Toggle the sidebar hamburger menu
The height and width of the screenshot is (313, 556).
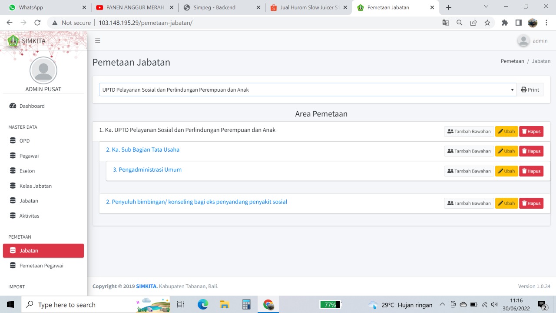coord(98,40)
